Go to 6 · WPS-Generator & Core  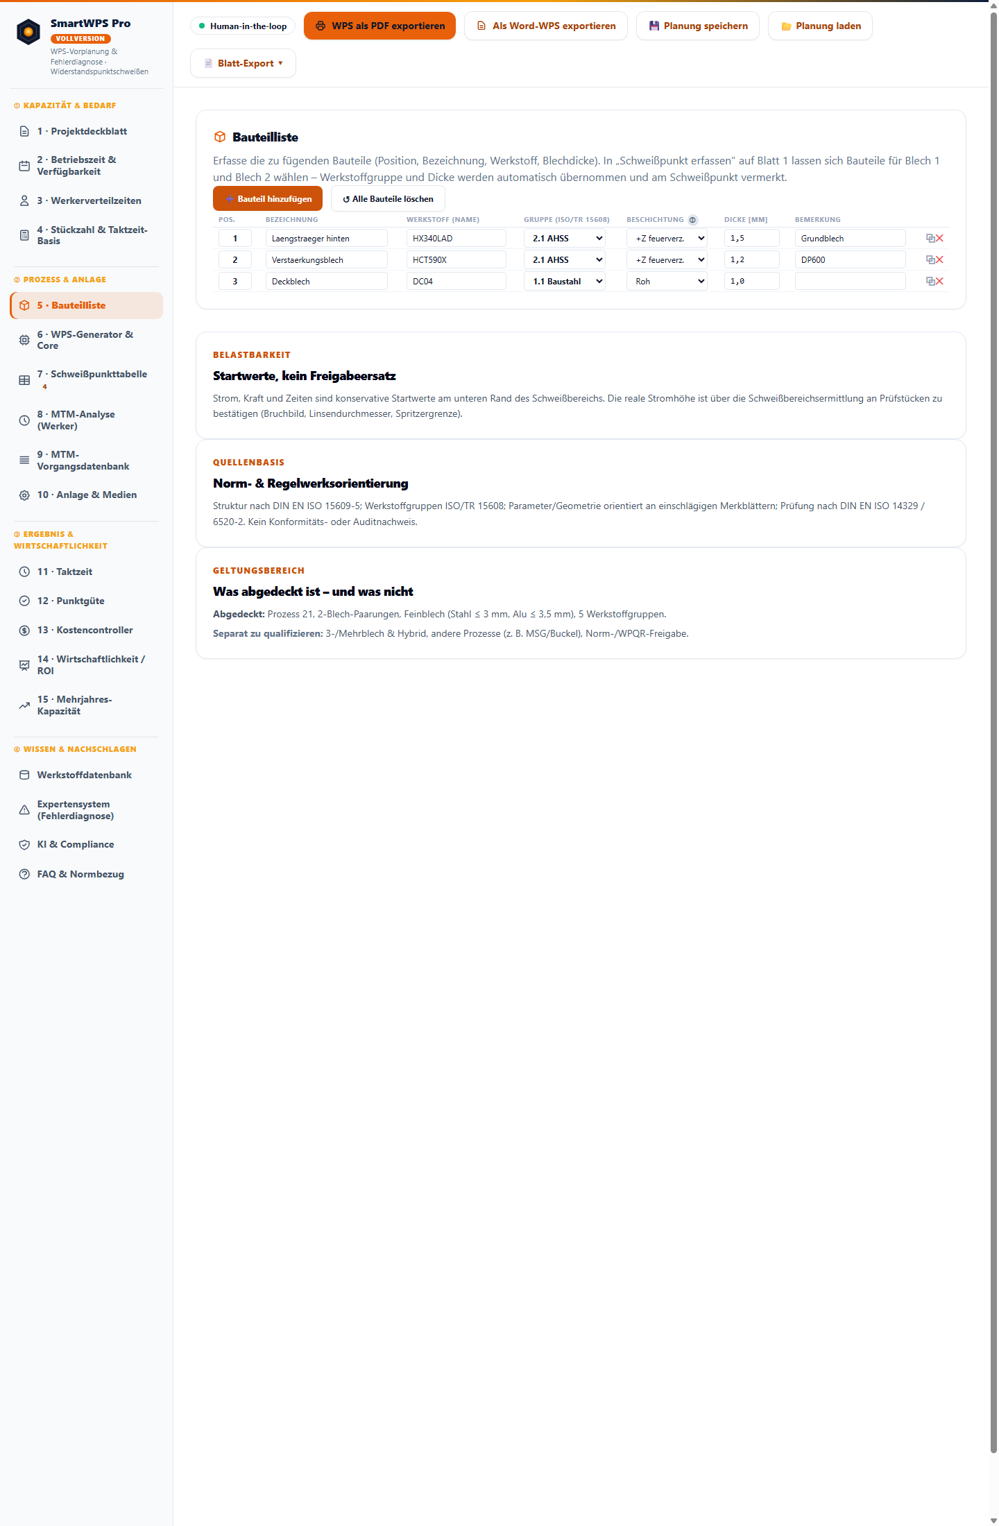click(x=86, y=340)
